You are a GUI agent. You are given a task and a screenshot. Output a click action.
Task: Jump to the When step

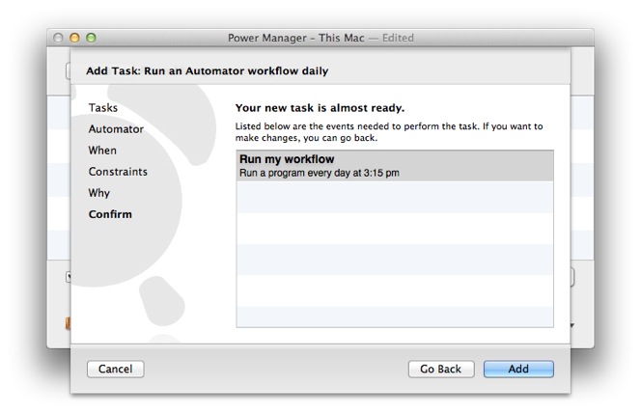pyautogui.click(x=102, y=151)
